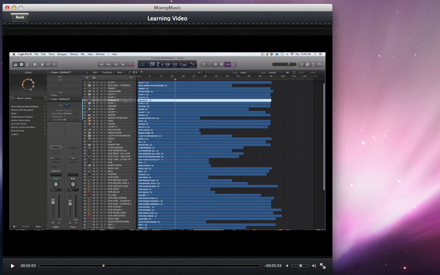Toggle the purple count-in 1234 button
The width and height of the screenshot is (440, 275).
[x=227, y=64]
